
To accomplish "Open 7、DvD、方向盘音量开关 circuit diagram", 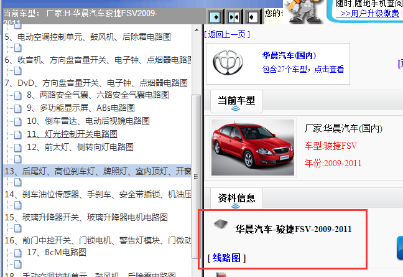I will click(x=96, y=83).
